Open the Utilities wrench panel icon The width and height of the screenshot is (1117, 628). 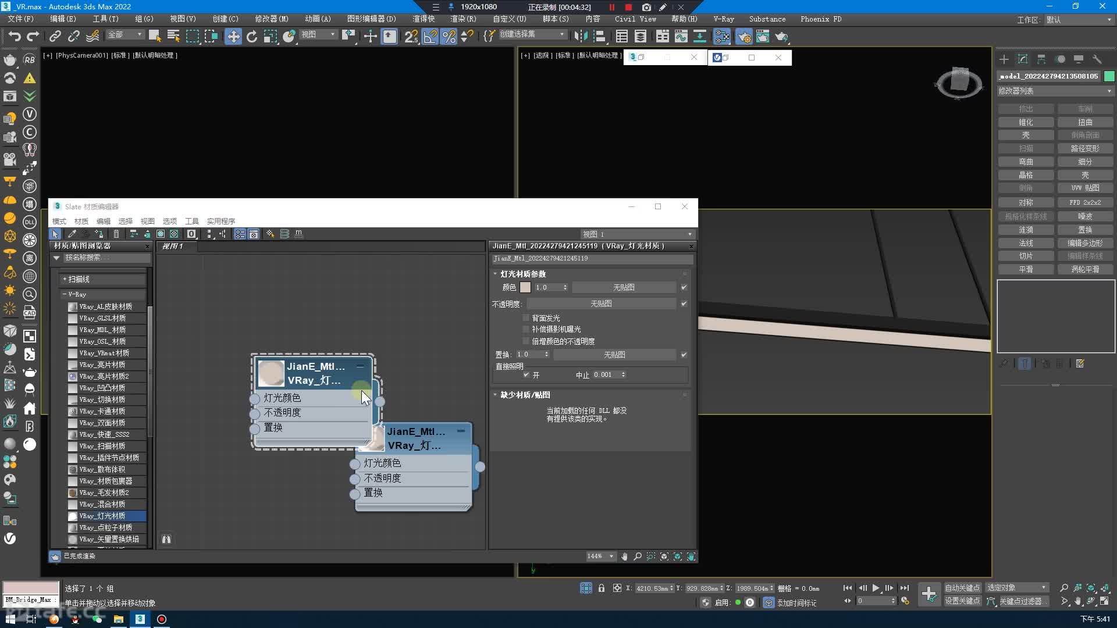pos(1097,59)
